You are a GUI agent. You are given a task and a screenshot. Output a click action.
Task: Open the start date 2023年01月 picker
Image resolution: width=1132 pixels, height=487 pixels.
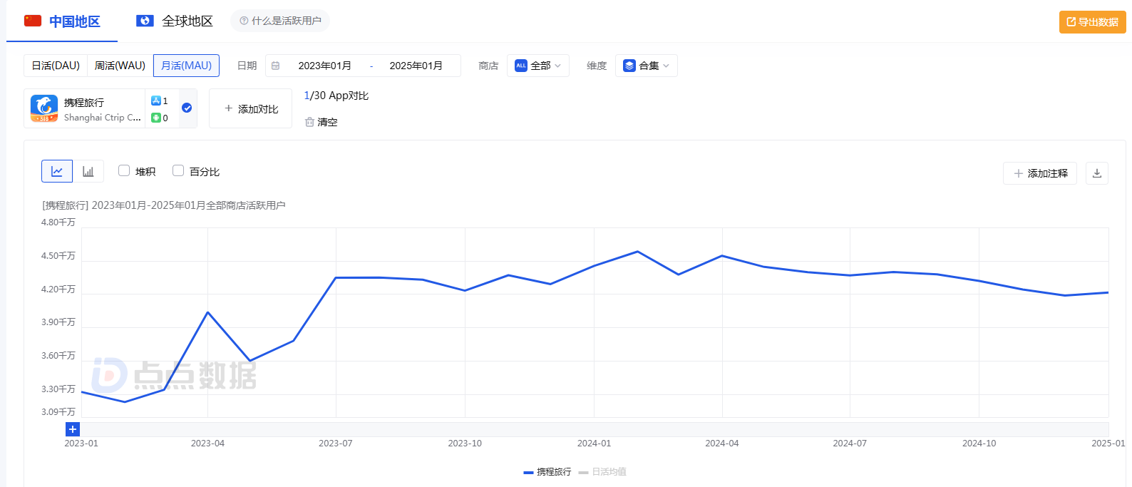(x=324, y=66)
